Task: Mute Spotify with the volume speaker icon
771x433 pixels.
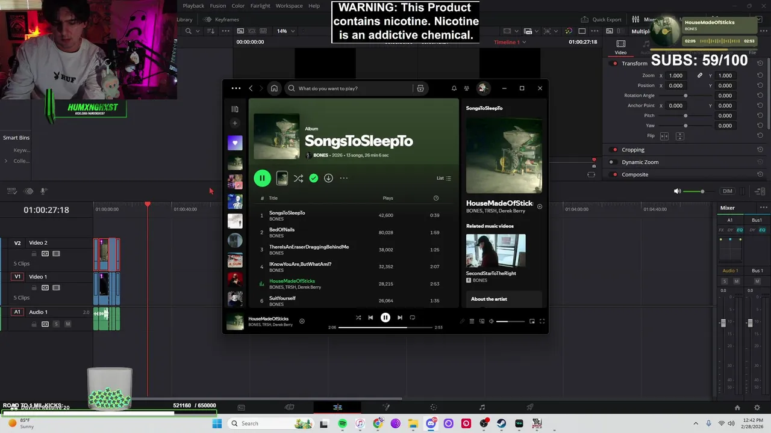Action: pos(492,321)
